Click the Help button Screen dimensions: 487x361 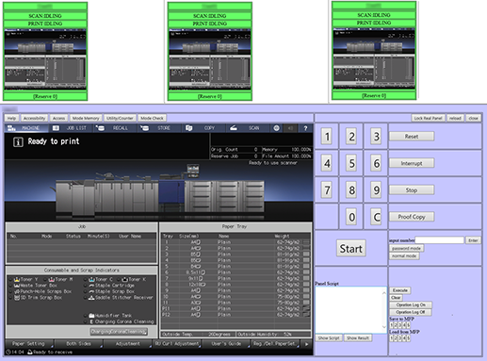(x=11, y=118)
